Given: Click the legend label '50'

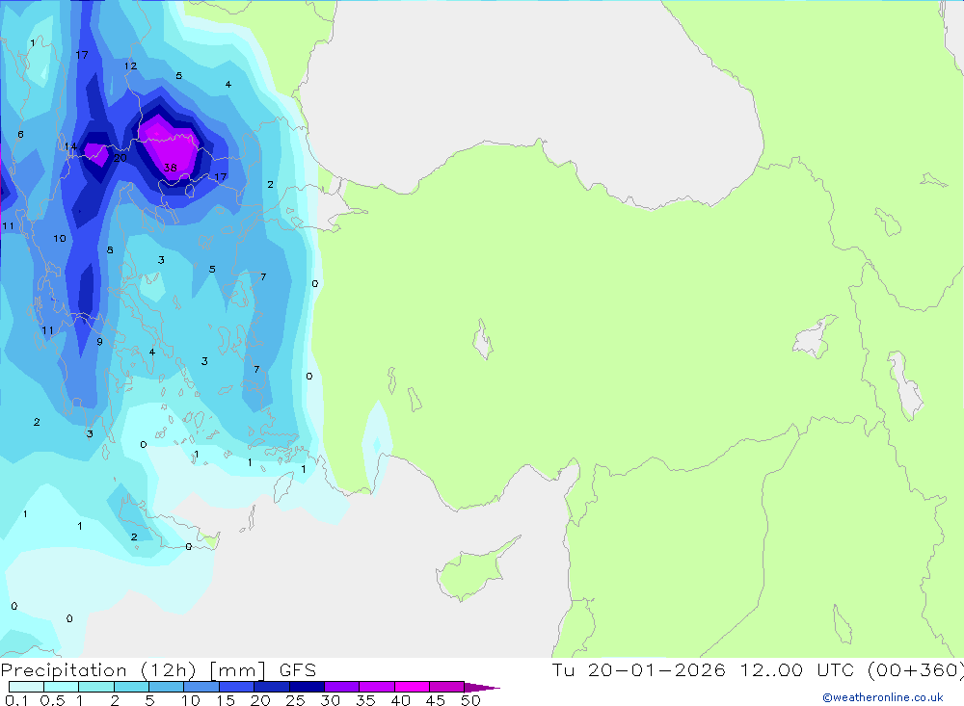Looking at the screenshot, I should tap(470, 700).
